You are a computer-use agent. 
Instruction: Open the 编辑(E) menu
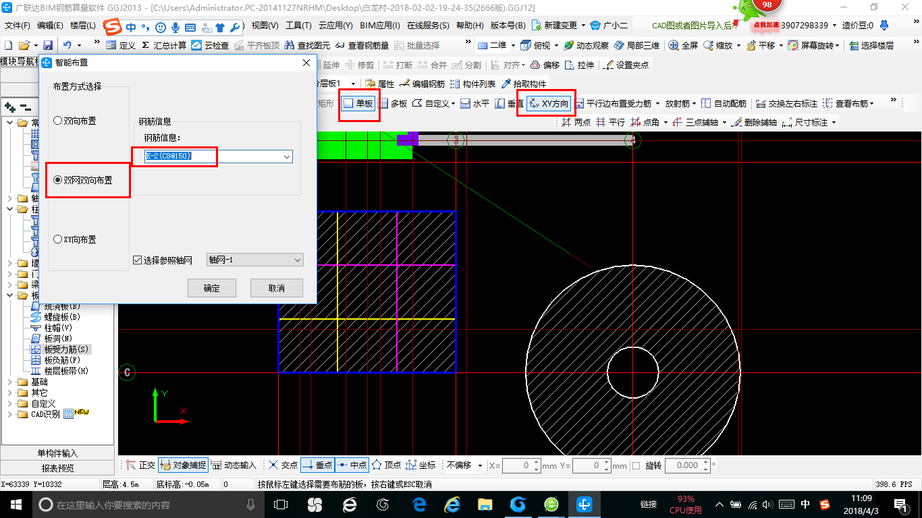(x=50, y=26)
